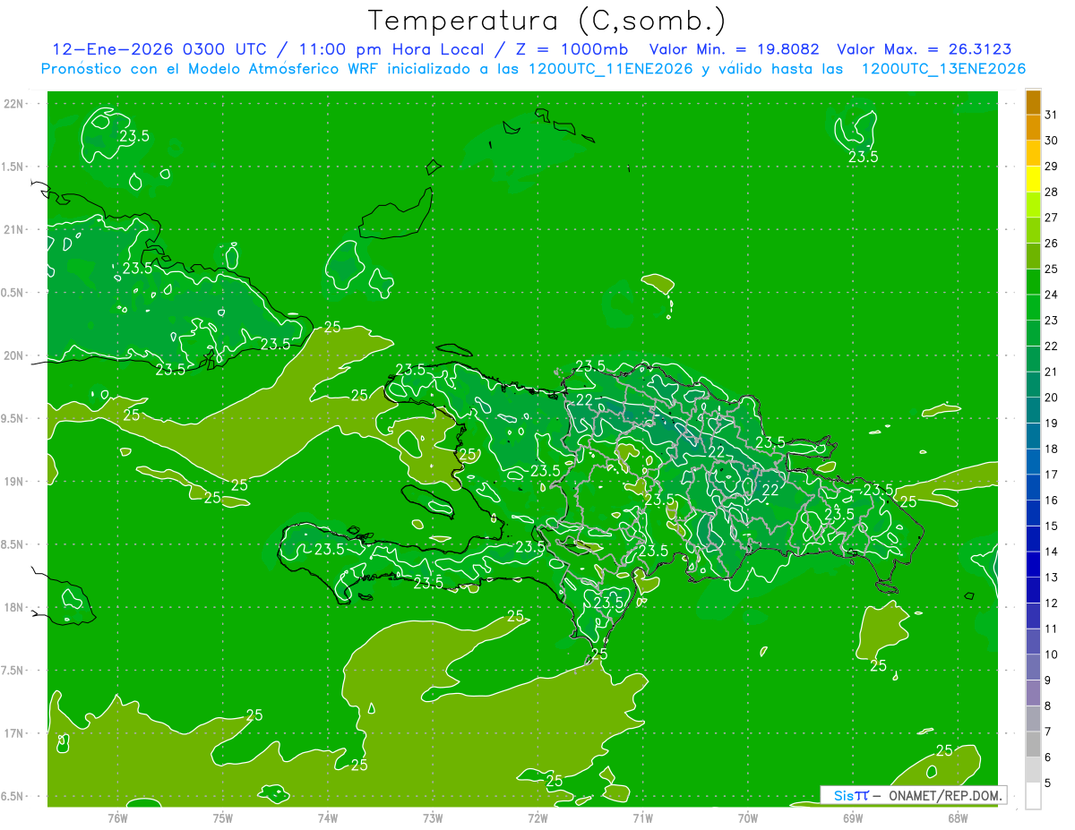
Task: Click the SisTT ONAMET/REP.DOM. logo box
Action: (x=914, y=795)
